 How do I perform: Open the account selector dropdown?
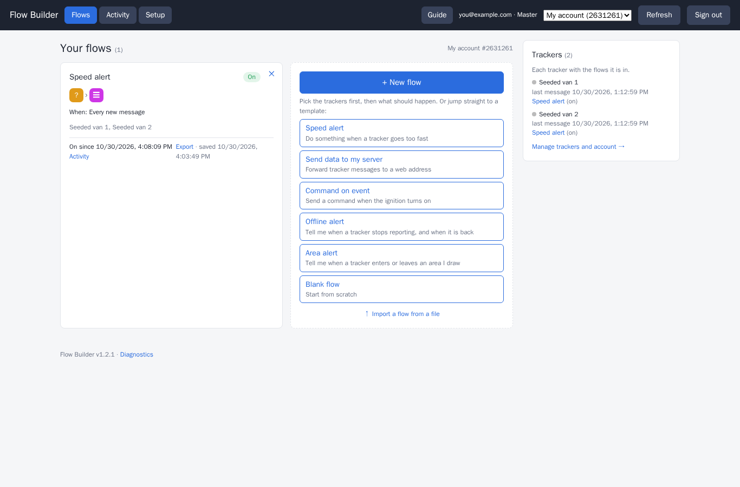(x=587, y=15)
